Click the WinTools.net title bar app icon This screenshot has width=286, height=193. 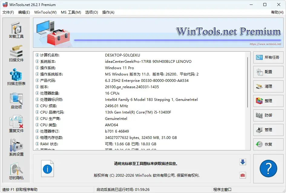[5, 5]
